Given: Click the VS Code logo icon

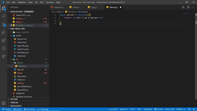Looking at the screenshot, I should coord(3,2).
